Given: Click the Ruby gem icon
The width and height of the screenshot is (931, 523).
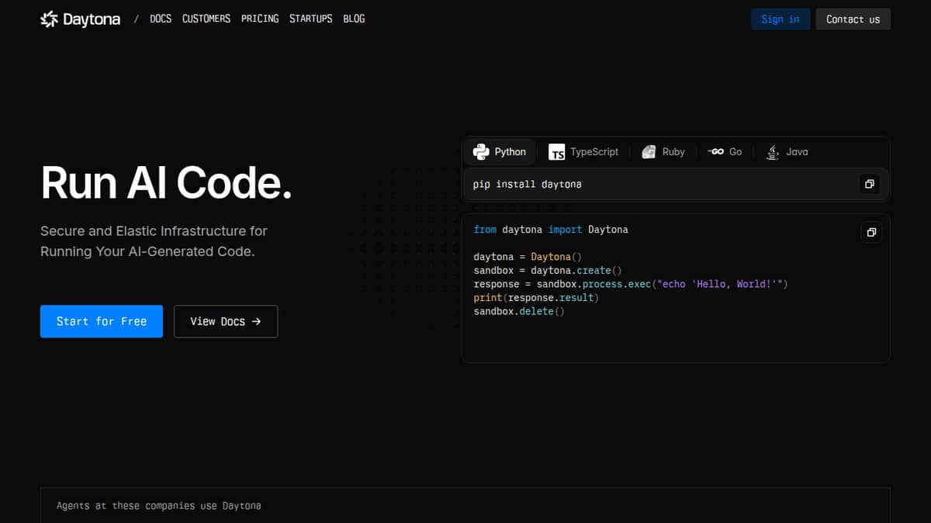Looking at the screenshot, I should pos(649,152).
